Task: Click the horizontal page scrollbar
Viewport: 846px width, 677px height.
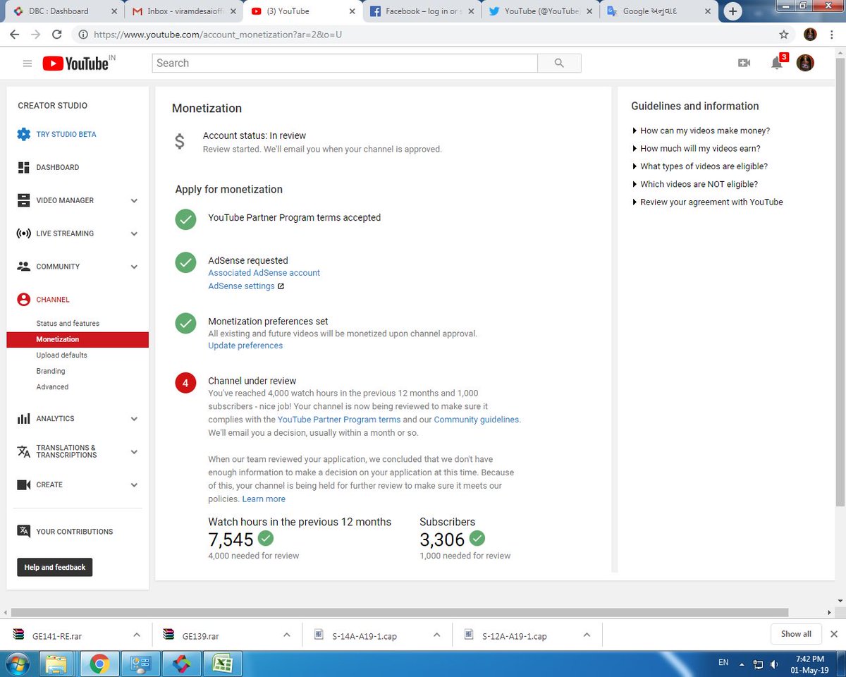Action: (400, 612)
